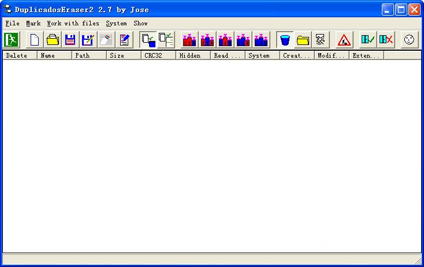Viewport: 424px width, 267px height.
Task: Sort by the Hidden column header
Action: (x=193, y=55)
